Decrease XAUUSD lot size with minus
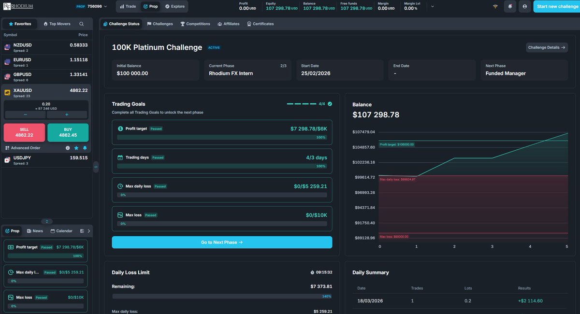Screen dimensions: 580x314 point(25,114)
